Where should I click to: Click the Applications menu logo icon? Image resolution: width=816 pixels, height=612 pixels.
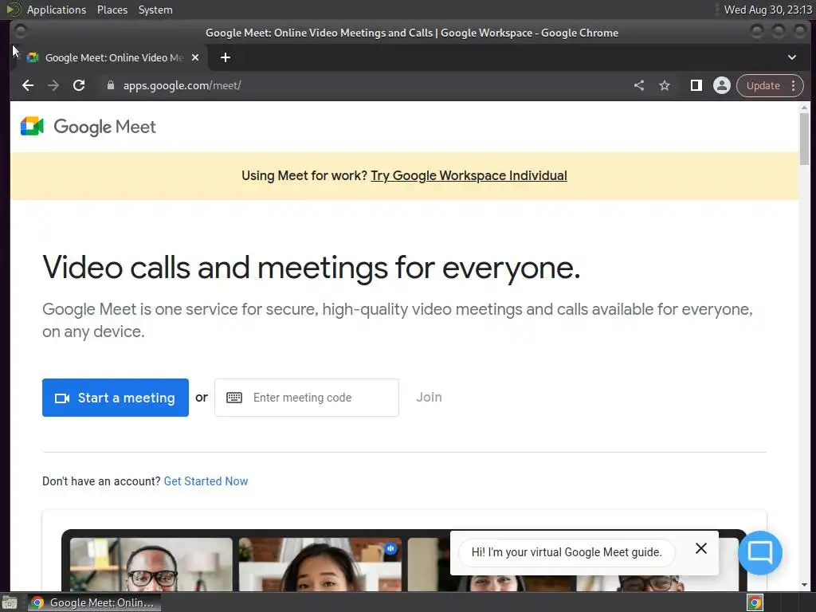(x=13, y=10)
